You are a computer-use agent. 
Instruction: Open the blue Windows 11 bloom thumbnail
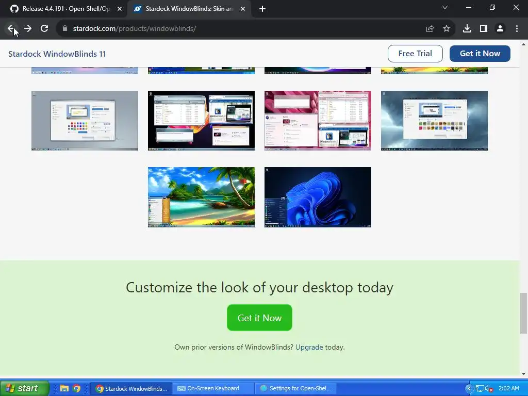318,197
